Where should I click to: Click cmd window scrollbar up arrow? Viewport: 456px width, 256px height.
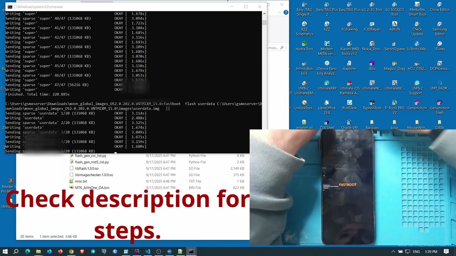(x=264, y=14)
